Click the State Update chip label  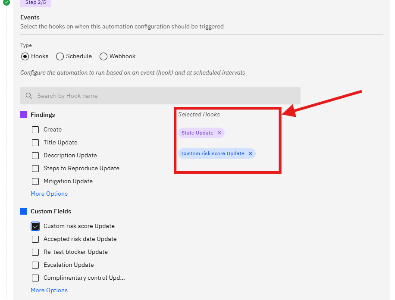(197, 133)
